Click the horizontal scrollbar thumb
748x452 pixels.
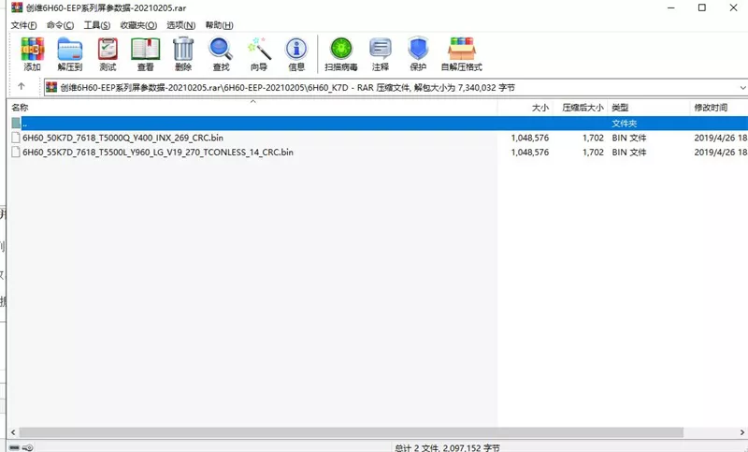click(352, 432)
